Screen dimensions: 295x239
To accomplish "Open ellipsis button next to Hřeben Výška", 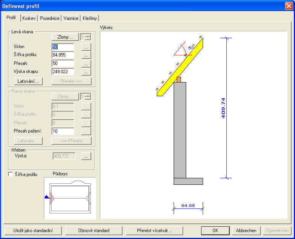I will click(86, 156).
